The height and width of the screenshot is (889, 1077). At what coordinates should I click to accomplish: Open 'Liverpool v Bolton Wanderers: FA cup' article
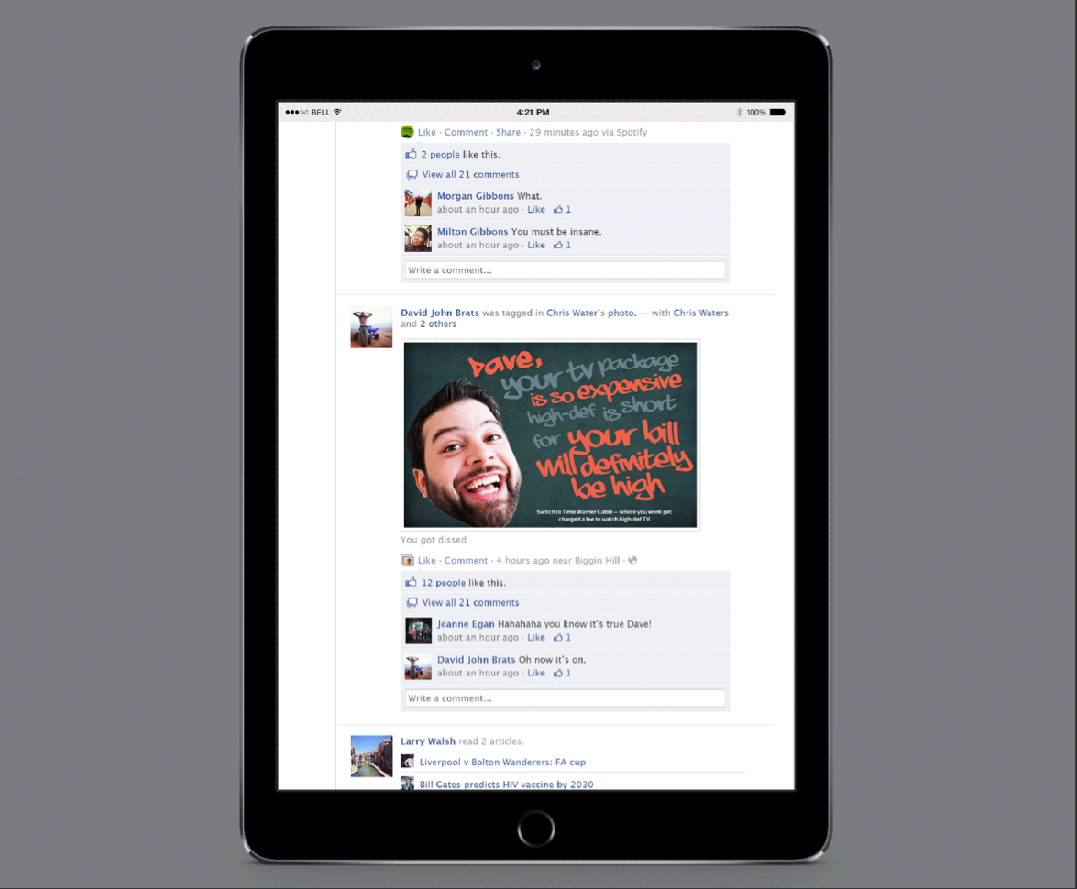click(x=502, y=762)
